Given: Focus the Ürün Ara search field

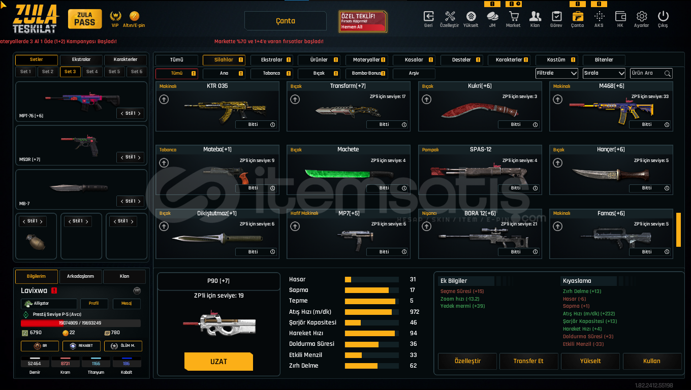Looking at the screenshot, I should tap(651, 73).
